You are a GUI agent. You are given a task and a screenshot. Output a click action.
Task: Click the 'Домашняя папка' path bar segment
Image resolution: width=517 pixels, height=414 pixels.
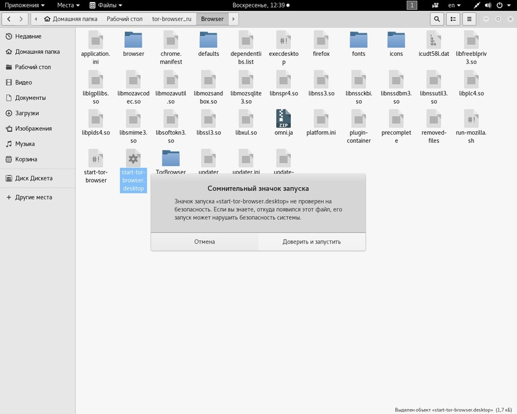click(71, 19)
